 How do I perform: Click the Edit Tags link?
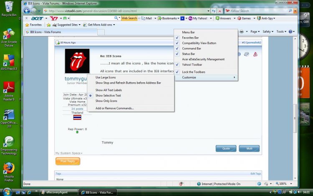click(x=256, y=173)
